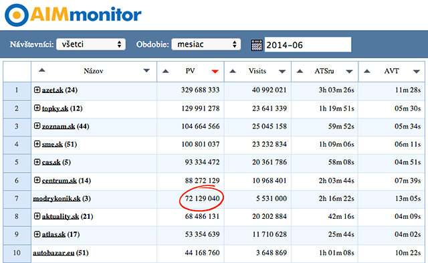Open the zoznam.sk link
428x263 pixels.
pyautogui.click(x=58, y=126)
